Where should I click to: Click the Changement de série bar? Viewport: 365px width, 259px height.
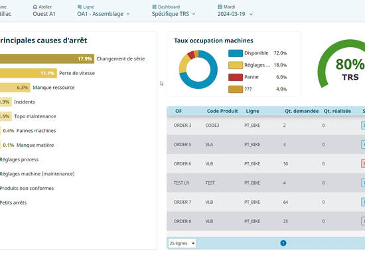(x=47, y=58)
